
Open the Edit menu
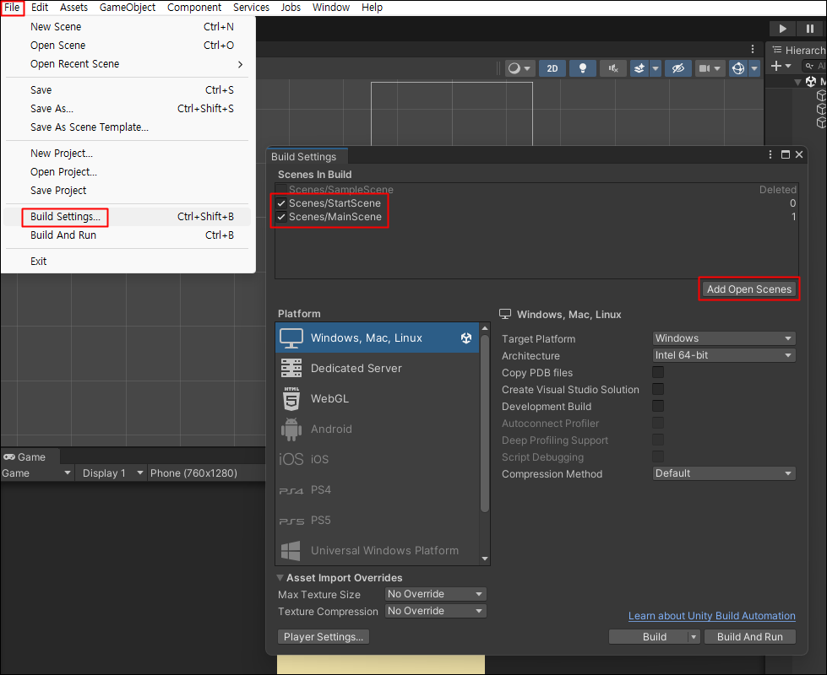(40, 8)
